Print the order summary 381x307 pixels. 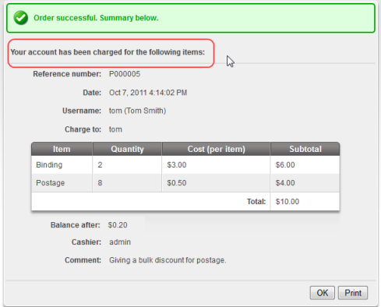[x=353, y=293]
